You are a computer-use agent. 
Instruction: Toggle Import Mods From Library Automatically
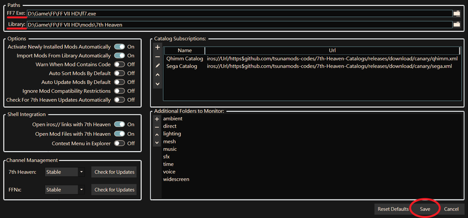pyautogui.click(x=119, y=55)
